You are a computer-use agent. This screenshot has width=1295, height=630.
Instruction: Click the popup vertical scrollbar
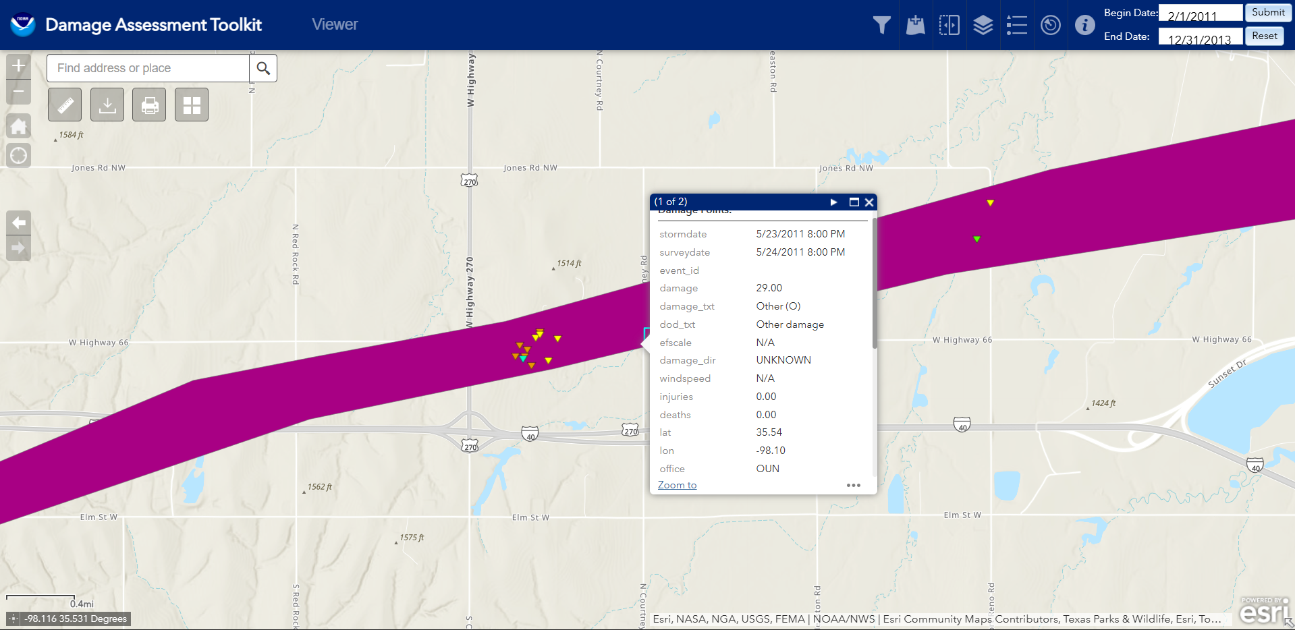875,283
